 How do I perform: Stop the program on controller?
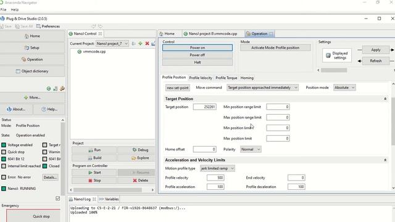(94, 181)
